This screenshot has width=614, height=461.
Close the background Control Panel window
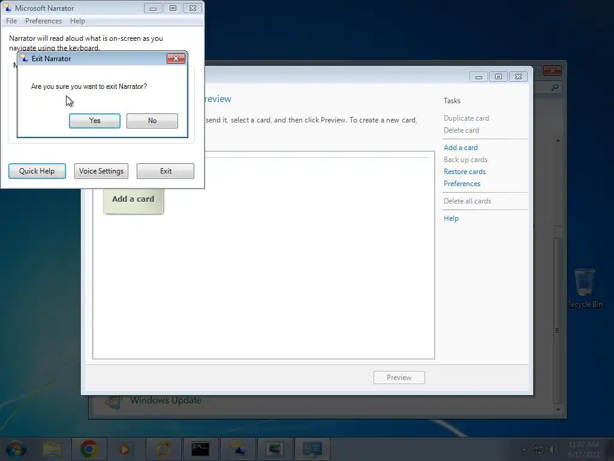point(552,71)
